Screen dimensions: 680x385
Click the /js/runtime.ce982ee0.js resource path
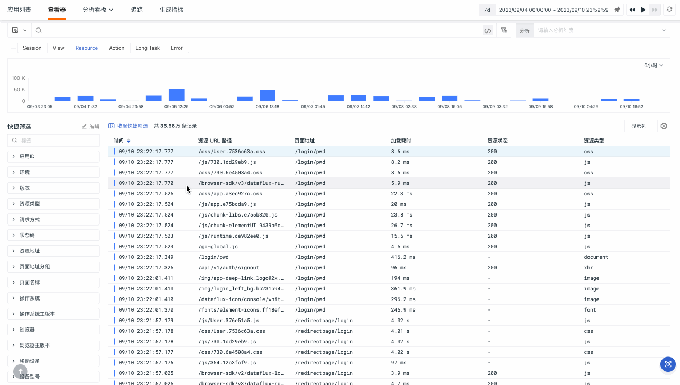[233, 236]
